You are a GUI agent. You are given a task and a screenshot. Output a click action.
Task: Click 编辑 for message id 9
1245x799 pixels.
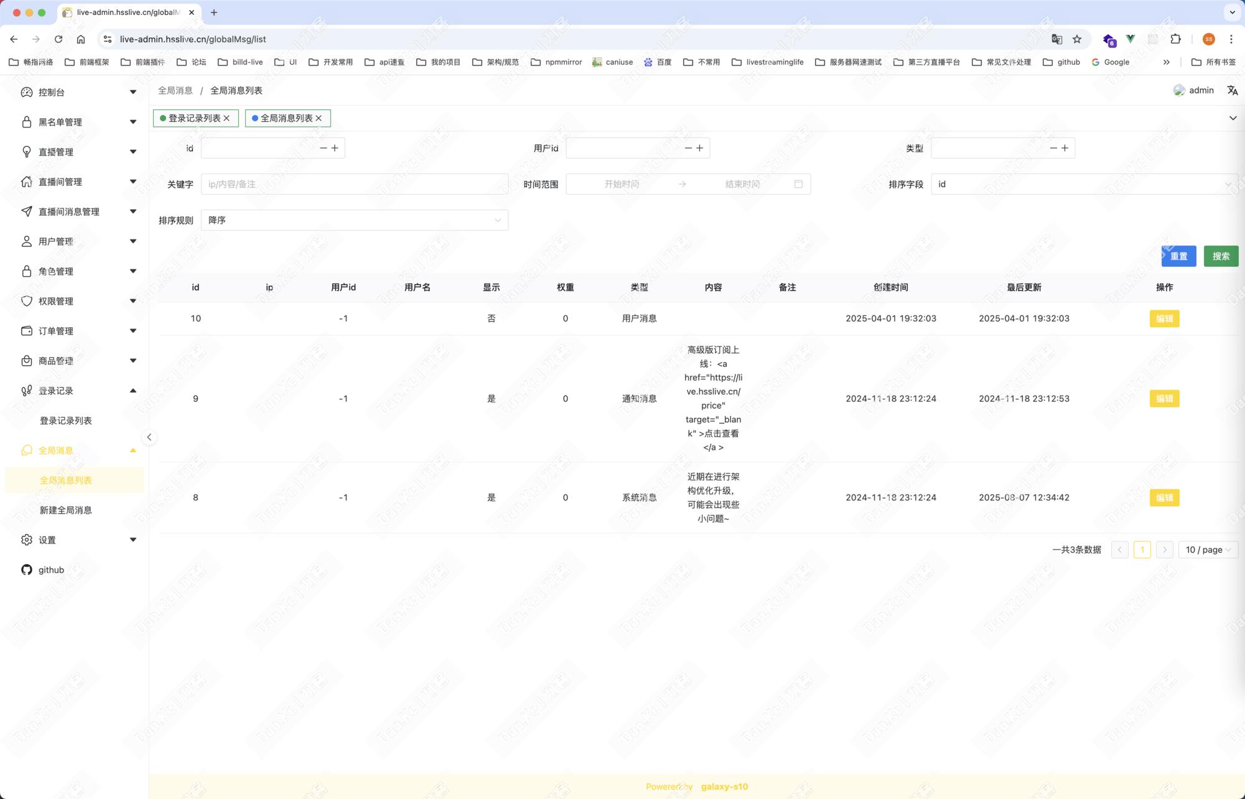coord(1164,399)
